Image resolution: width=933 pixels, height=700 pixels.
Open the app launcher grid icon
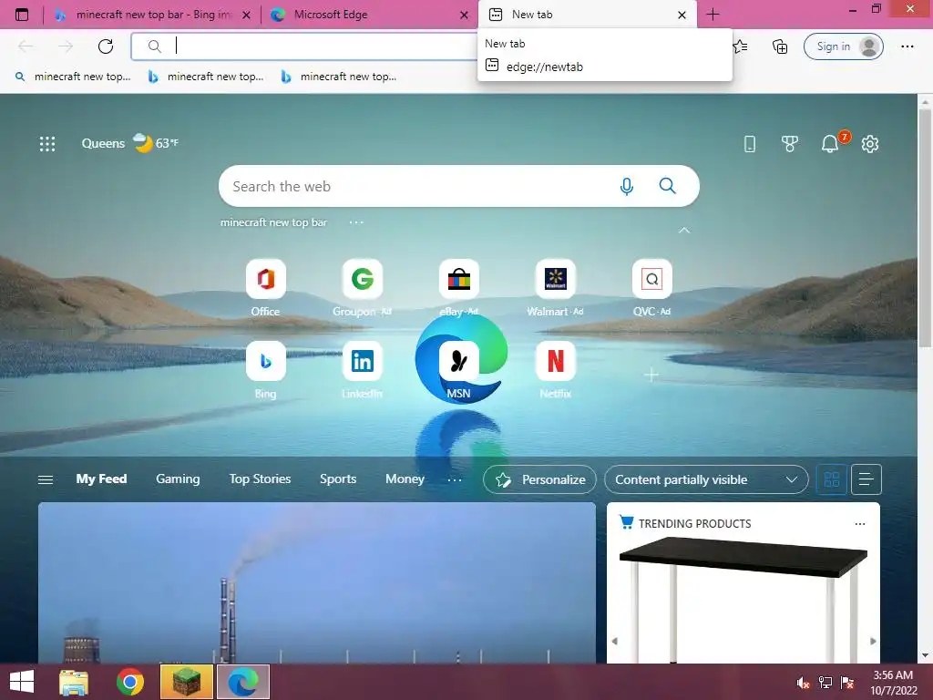[47, 143]
